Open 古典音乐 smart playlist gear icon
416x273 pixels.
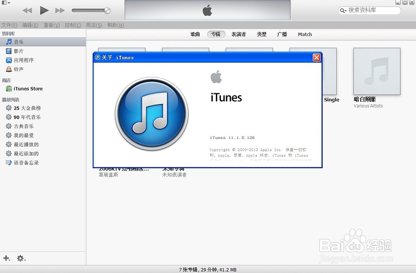click(9, 126)
